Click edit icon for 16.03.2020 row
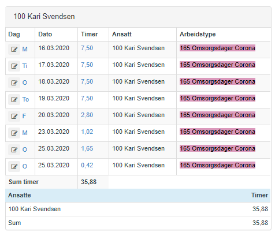Image resolution: width=275 pixels, height=236 pixels. coord(14,49)
